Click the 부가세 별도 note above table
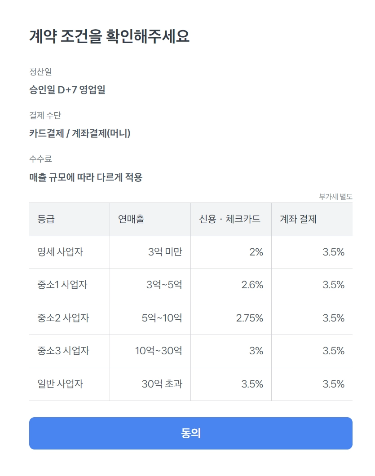The width and height of the screenshot is (375, 476). point(335,197)
